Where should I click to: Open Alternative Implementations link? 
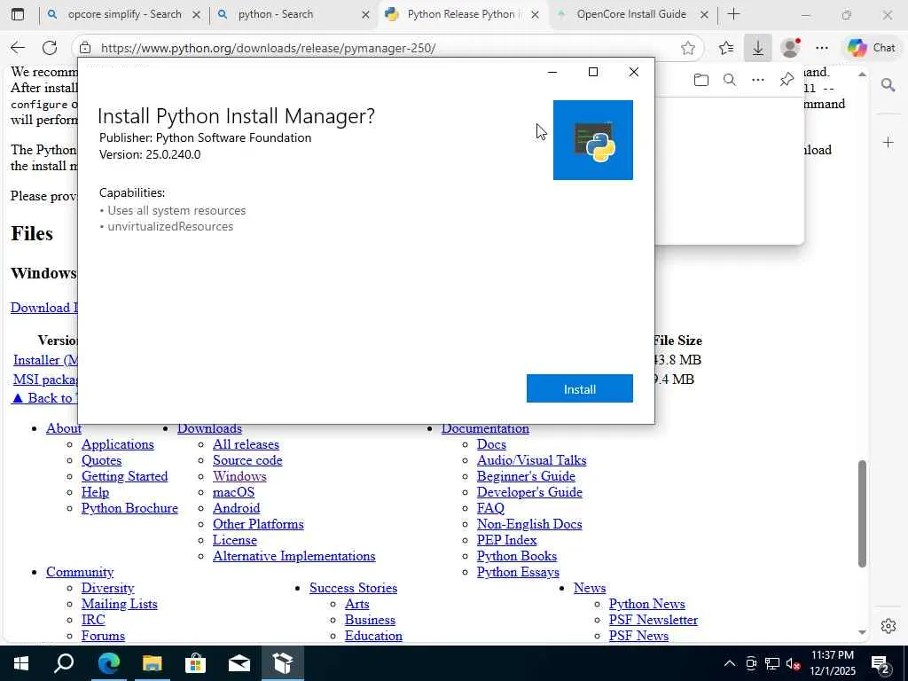pos(294,556)
